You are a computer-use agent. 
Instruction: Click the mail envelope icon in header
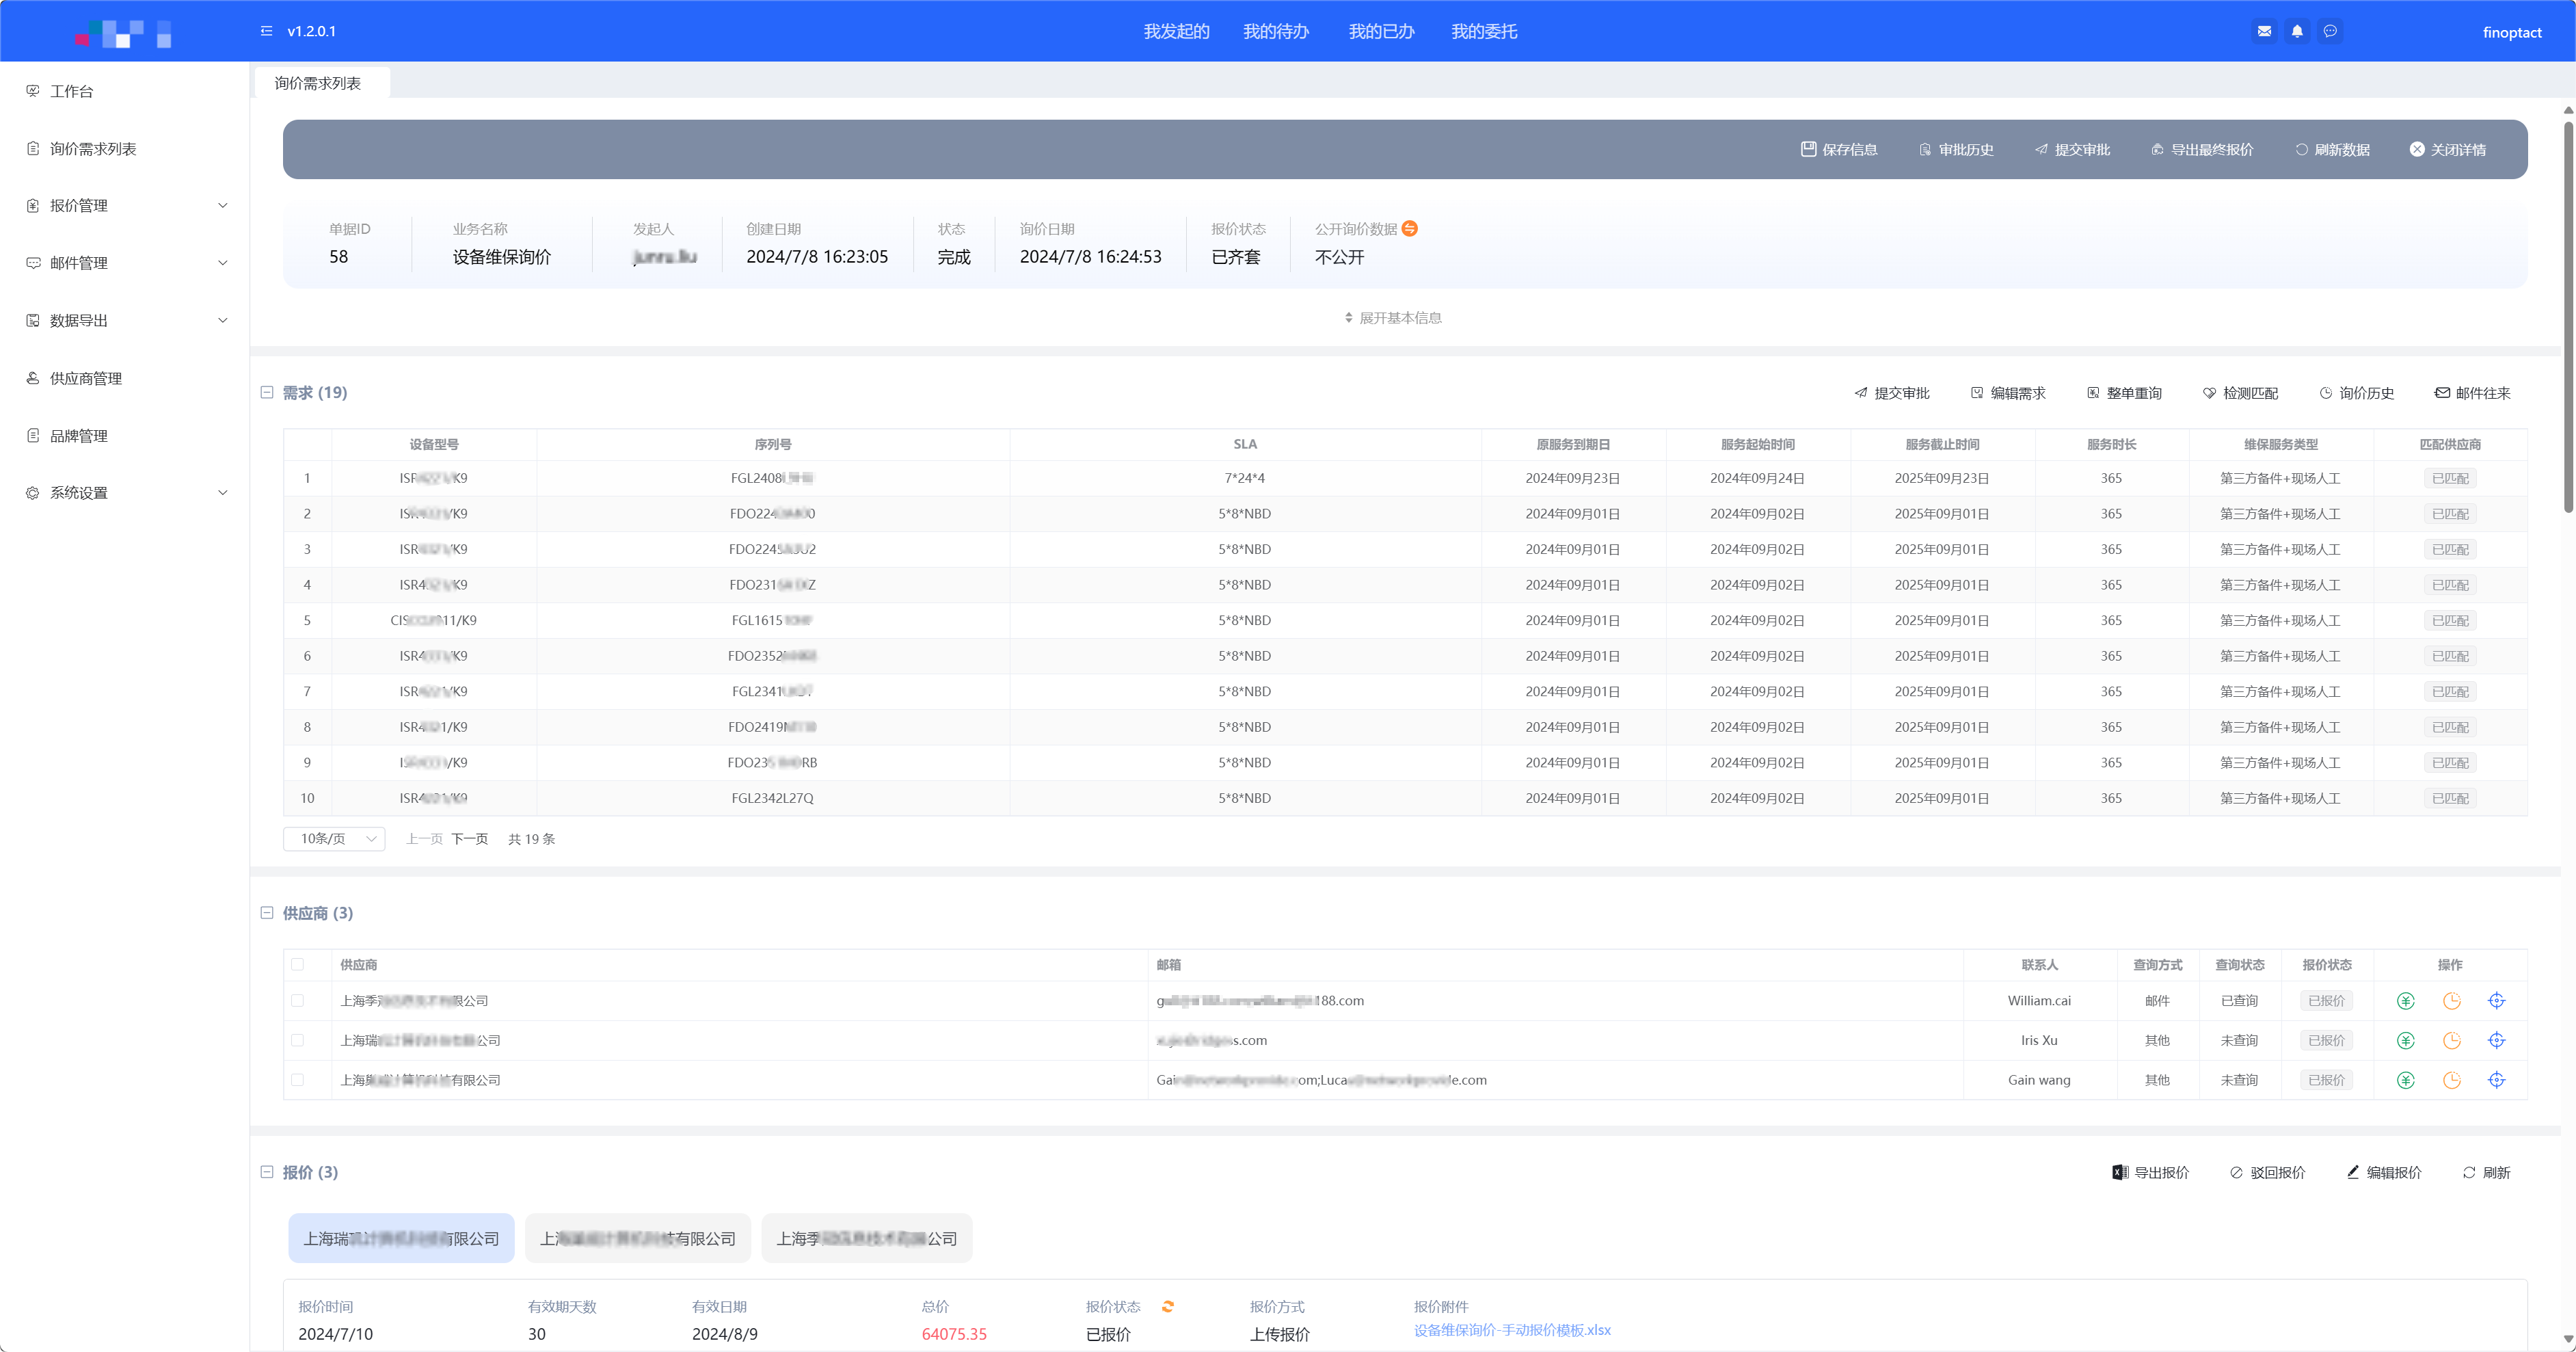2264,31
